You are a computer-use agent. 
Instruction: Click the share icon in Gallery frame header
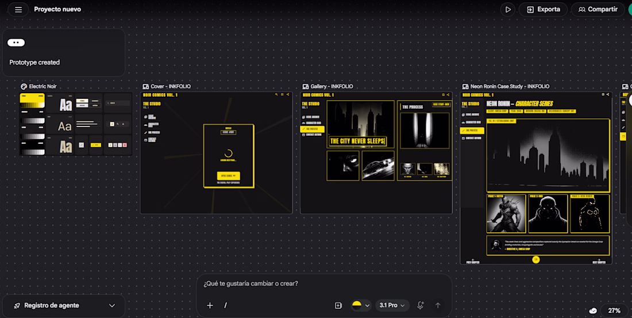(448, 95)
